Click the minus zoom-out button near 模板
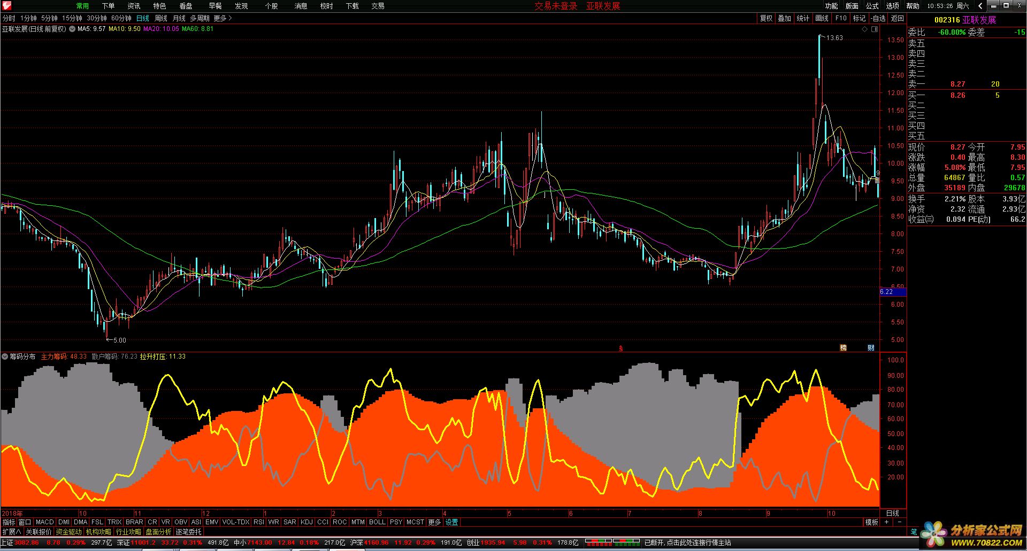This screenshot has height=551, width=1027. [899, 522]
